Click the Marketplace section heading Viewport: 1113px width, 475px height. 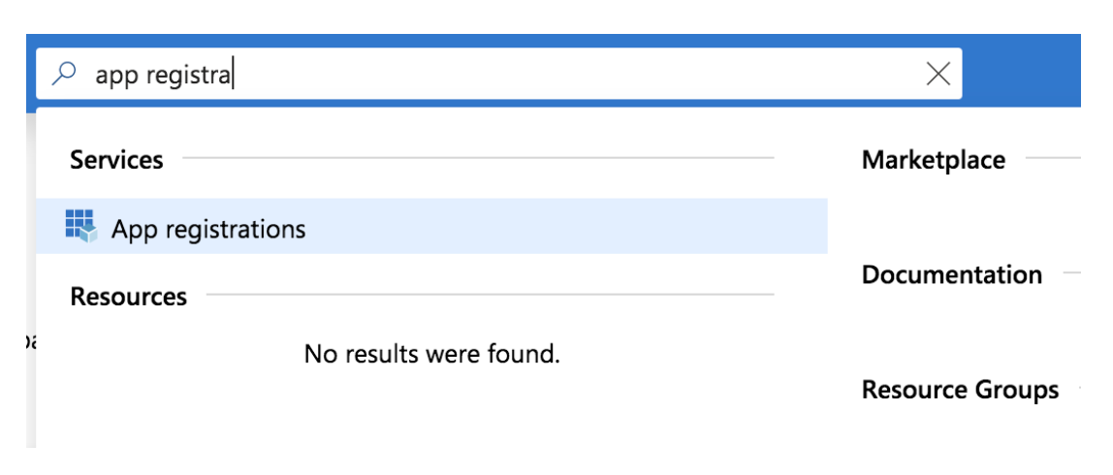tap(933, 160)
